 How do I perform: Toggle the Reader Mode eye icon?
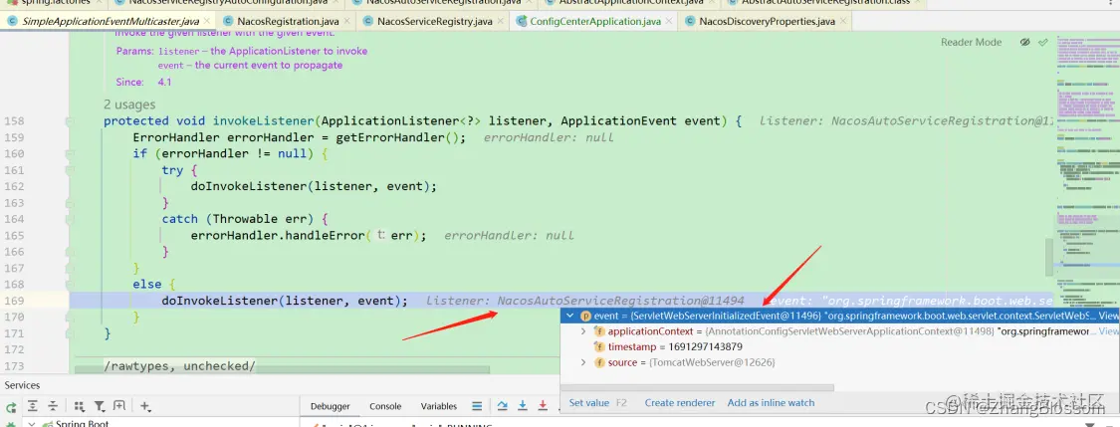pos(1025,42)
